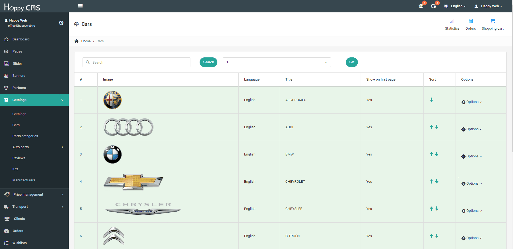This screenshot has height=249, width=513.
Task: Select Manufacturers submenu item
Action: [x=24, y=180]
